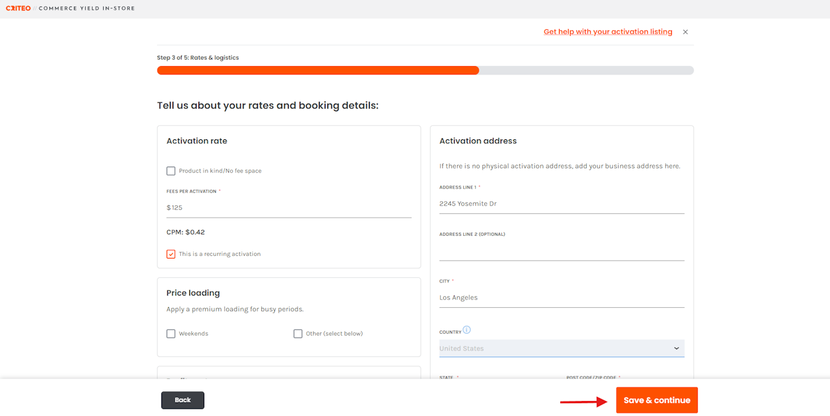Enable Product in kind/No fee space
This screenshot has width=830, height=416.
click(x=171, y=171)
